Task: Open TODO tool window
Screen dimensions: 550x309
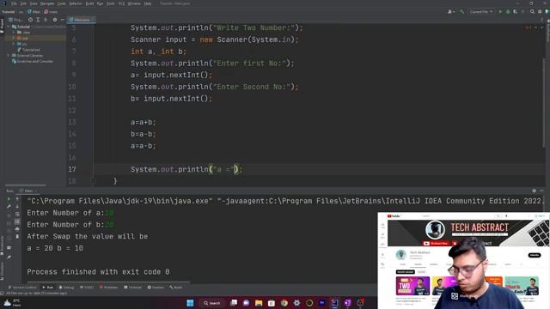Action: click(x=87, y=288)
